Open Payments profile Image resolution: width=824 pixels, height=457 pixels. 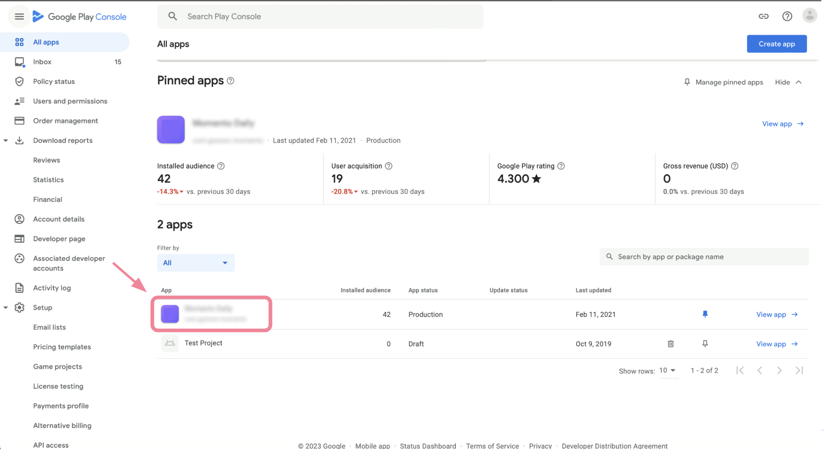point(61,406)
